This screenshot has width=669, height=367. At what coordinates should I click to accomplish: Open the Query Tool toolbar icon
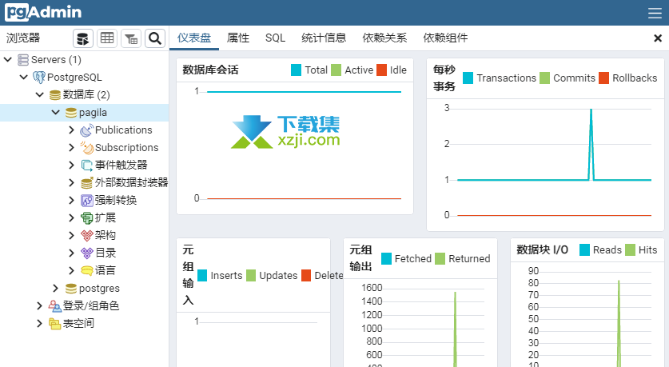[83, 38]
